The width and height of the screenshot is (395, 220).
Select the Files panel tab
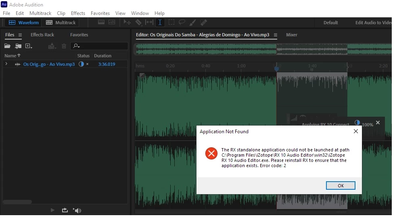point(10,35)
